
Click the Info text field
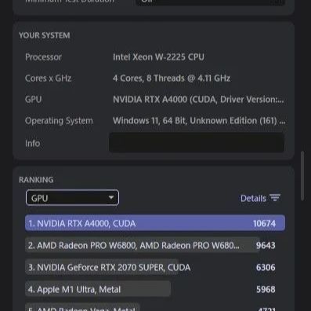197,143
